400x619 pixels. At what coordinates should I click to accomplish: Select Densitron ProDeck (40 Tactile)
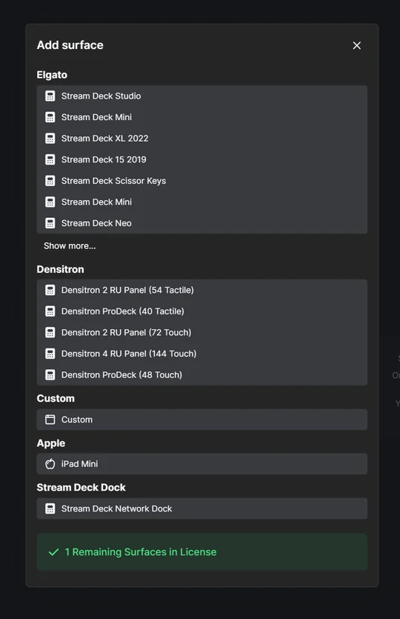(x=202, y=311)
